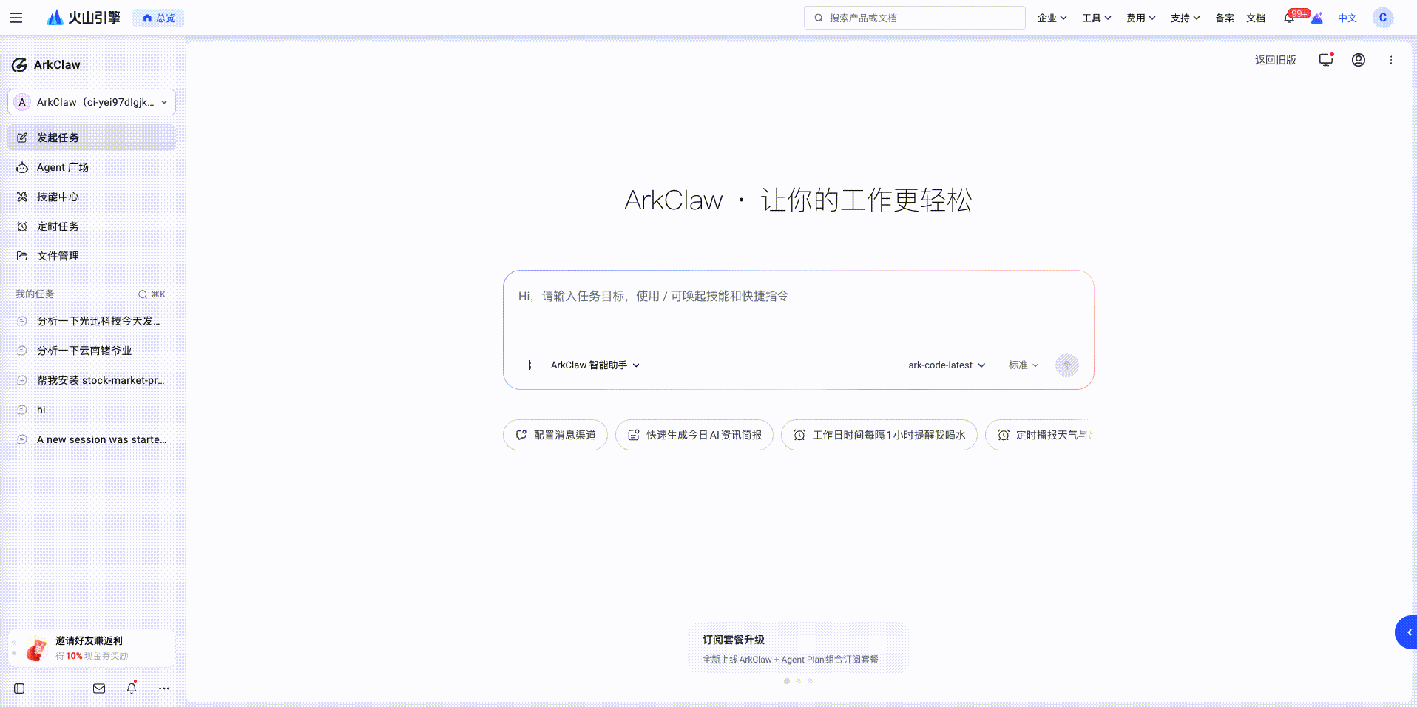Open the user avatar C menu
The width and height of the screenshot is (1417, 707).
(x=1383, y=18)
